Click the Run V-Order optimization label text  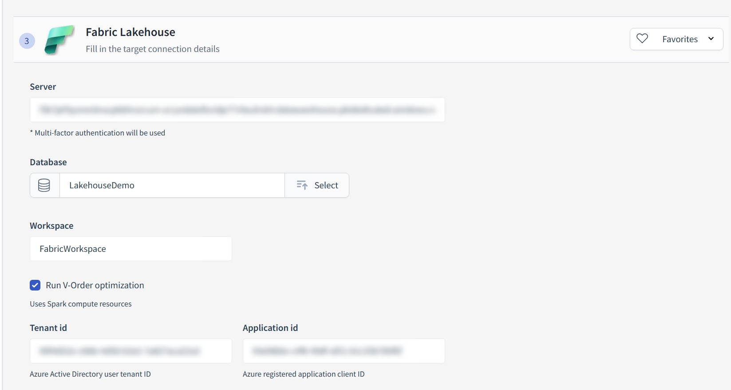pyautogui.click(x=95, y=285)
